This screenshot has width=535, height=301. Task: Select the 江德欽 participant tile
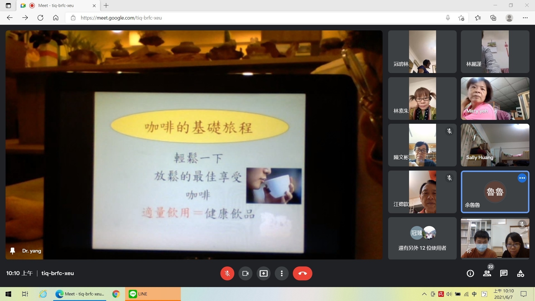pyautogui.click(x=422, y=192)
